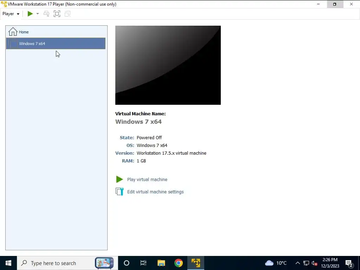Click the 1 GB RAM value
The height and width of the screenshot is (270, 360).
point(141,161)
